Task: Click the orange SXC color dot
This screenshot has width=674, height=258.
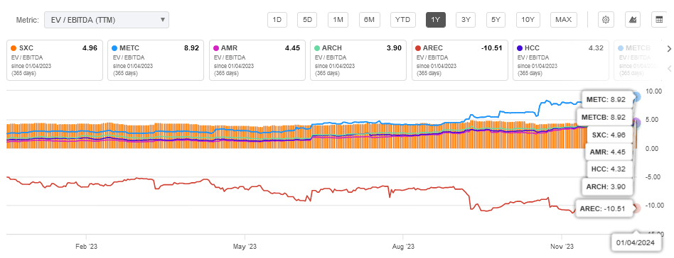Action: [x=14, y=48]
